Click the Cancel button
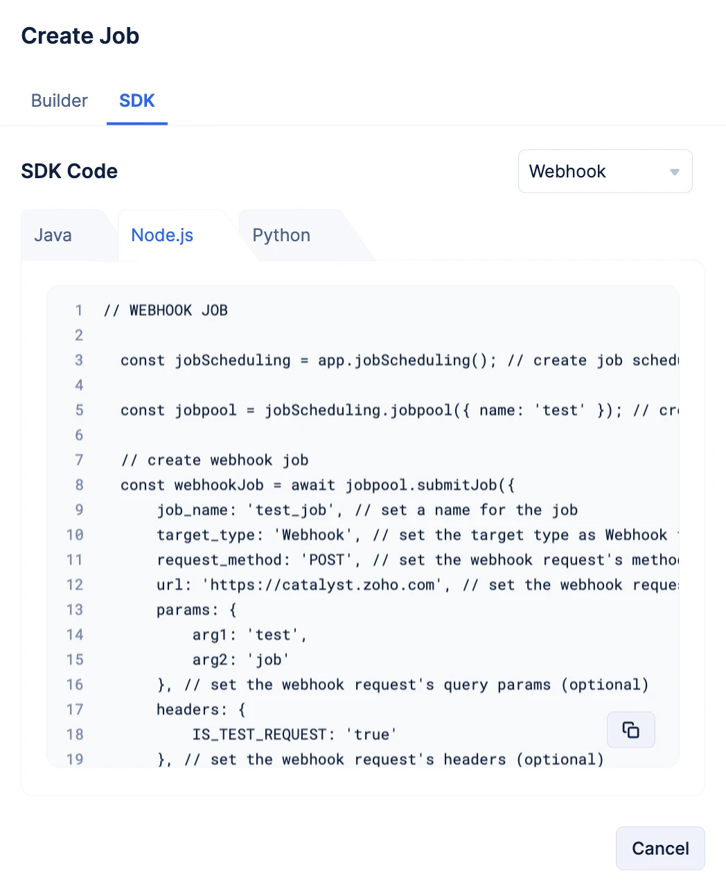The height and width of the screenshot is (890, 726). click(660, 848)
